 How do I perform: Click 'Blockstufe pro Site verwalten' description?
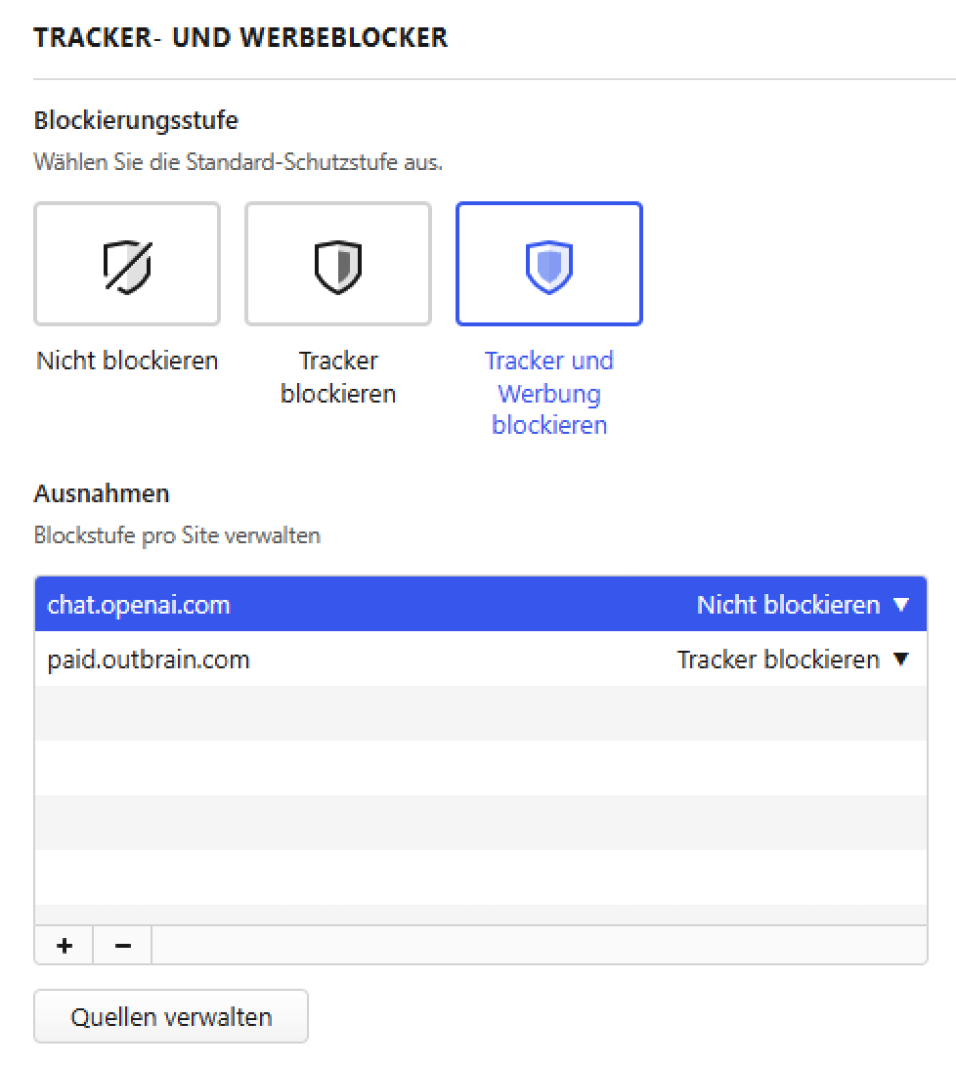(177, 535)
